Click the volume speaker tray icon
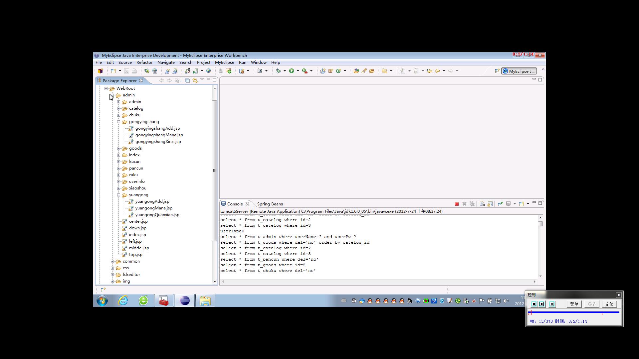Image resolution: width=639 pixels, height=359 pixels. pyautogui.click(x=506, y=301)
